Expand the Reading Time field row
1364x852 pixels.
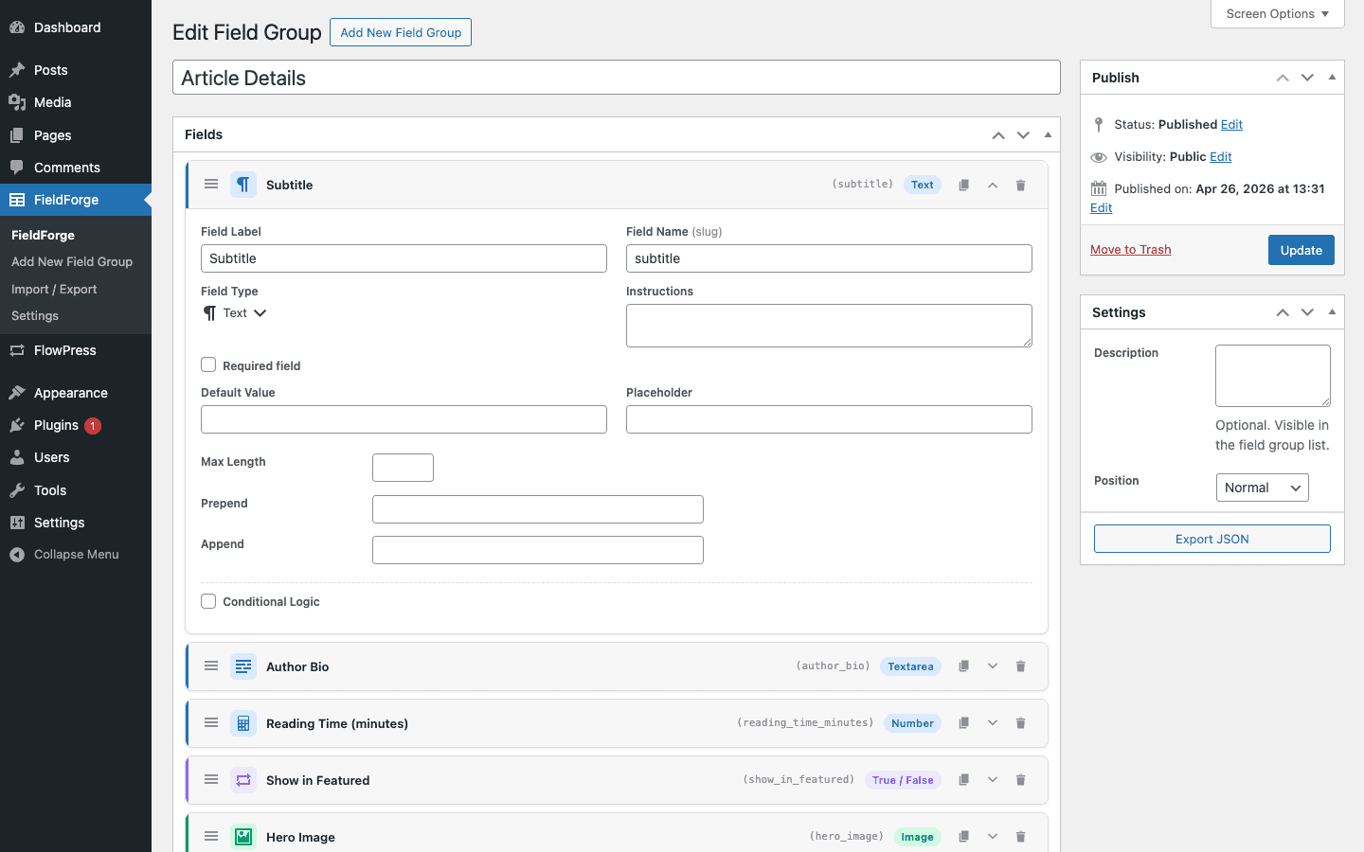(x=992, y=723)
